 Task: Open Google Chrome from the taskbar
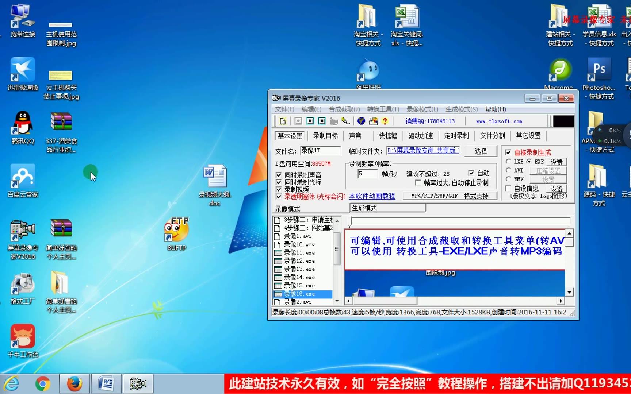point(43,384)
